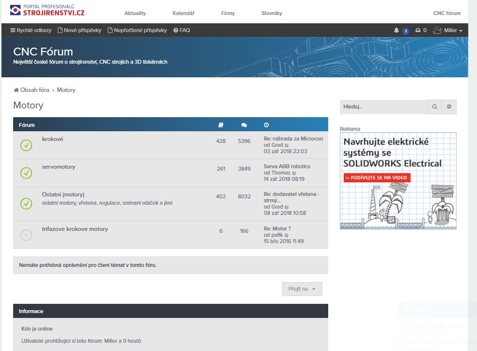
Task: Click the notifications bell icon
Action: pos(396,31)
